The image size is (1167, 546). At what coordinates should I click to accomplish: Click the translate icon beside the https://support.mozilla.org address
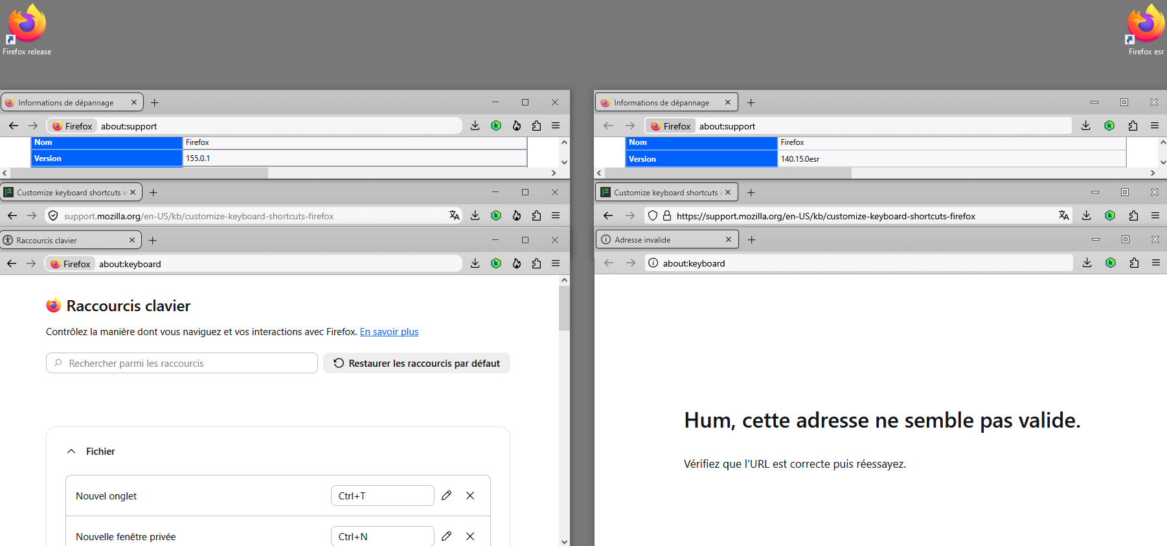point(1063,215)
